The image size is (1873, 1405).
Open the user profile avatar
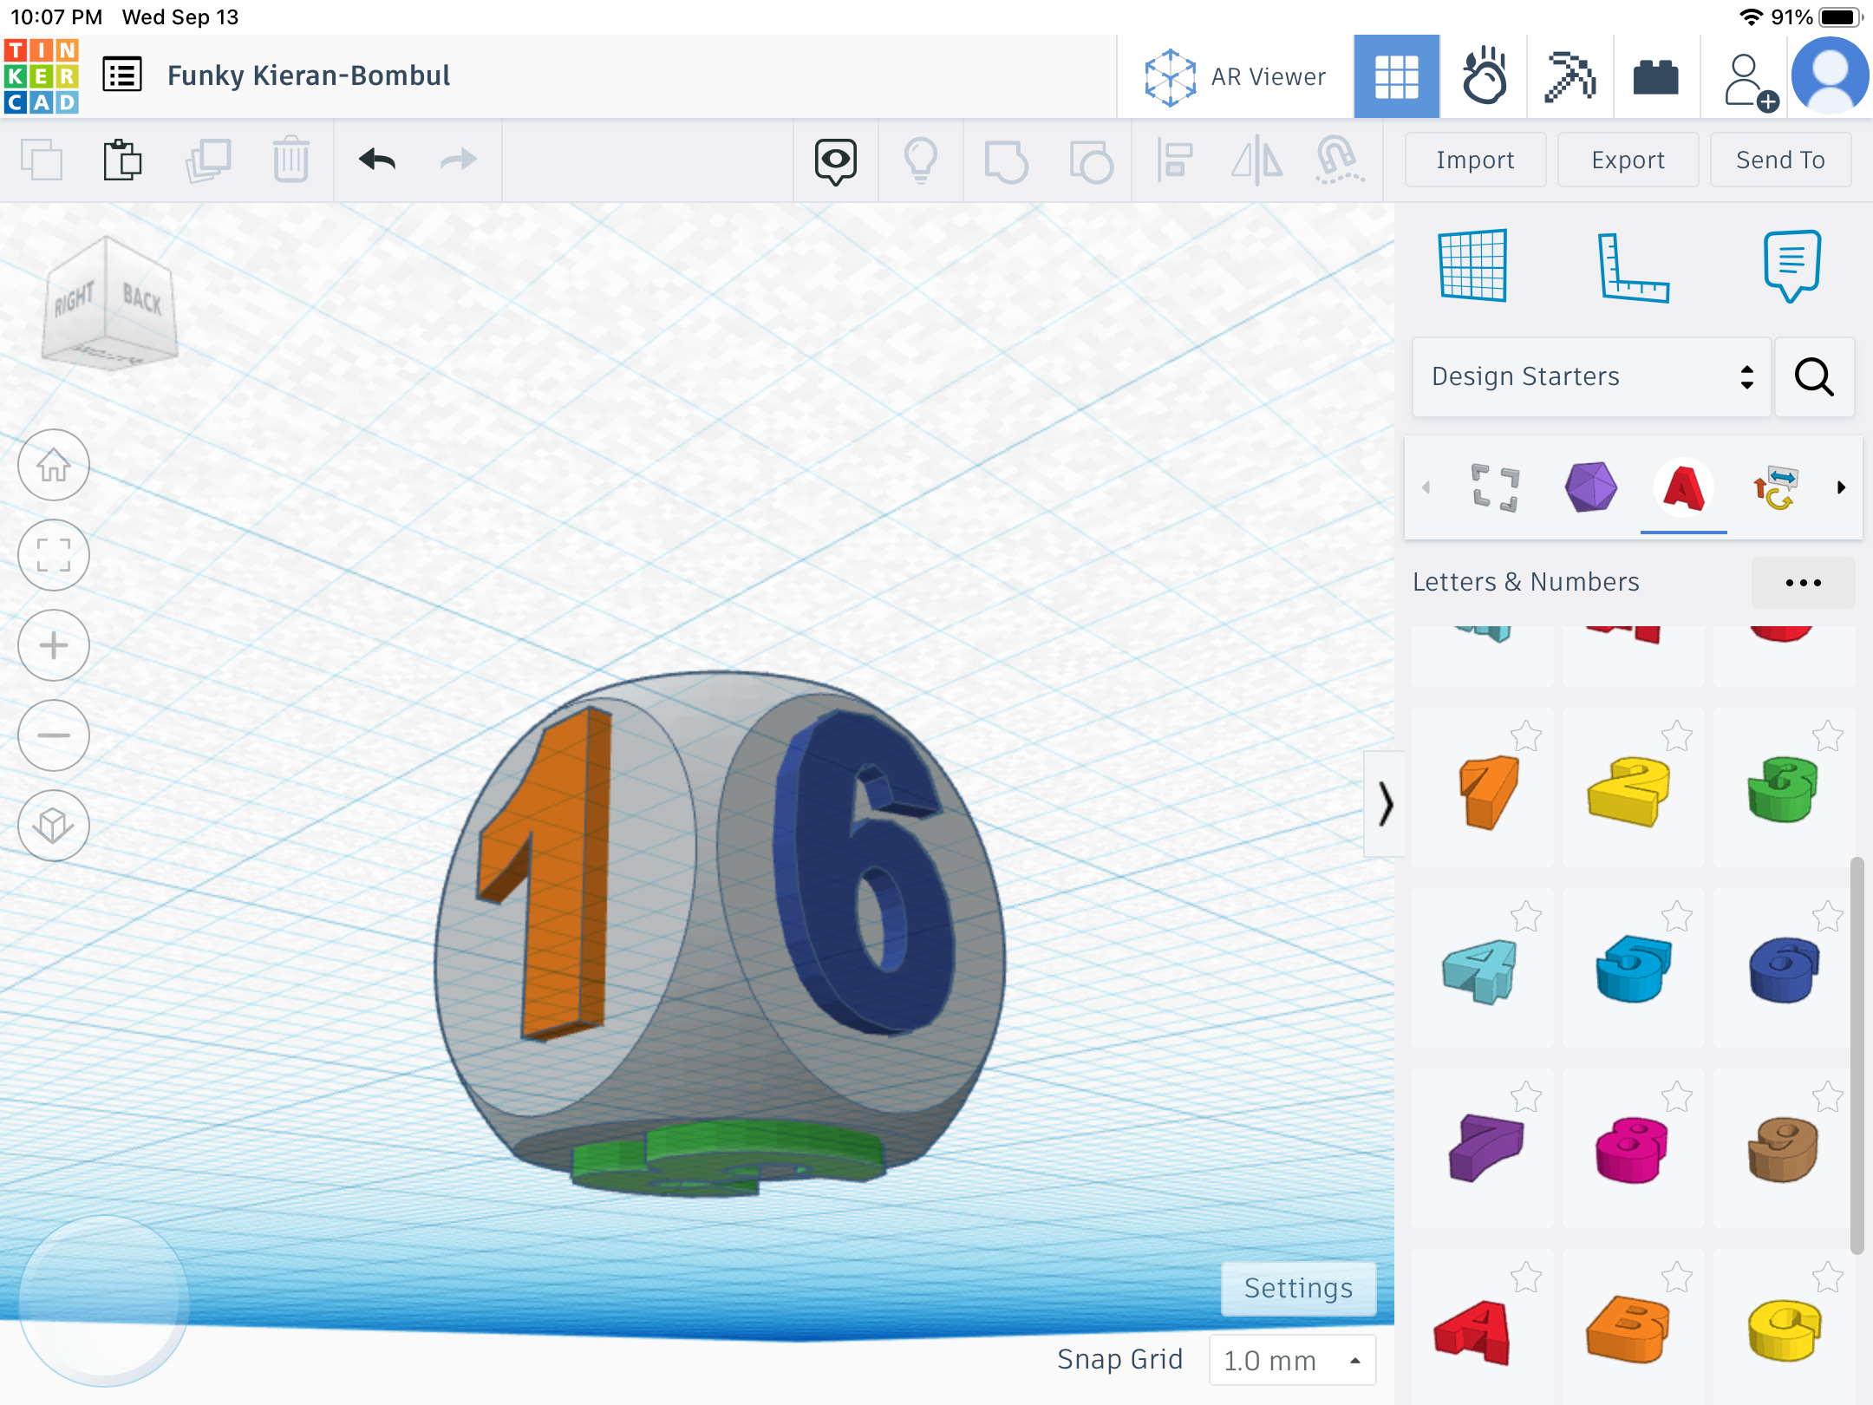point(1830,76)
